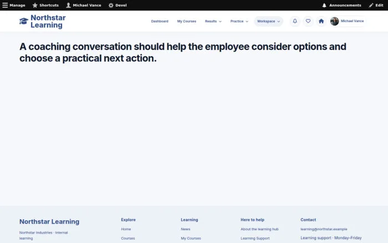
Task: Open Michael Vance user item in admin toolbar
Action: (84, 5)
